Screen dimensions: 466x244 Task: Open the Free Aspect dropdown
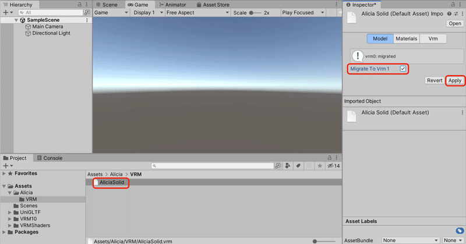tap(197, 12)
